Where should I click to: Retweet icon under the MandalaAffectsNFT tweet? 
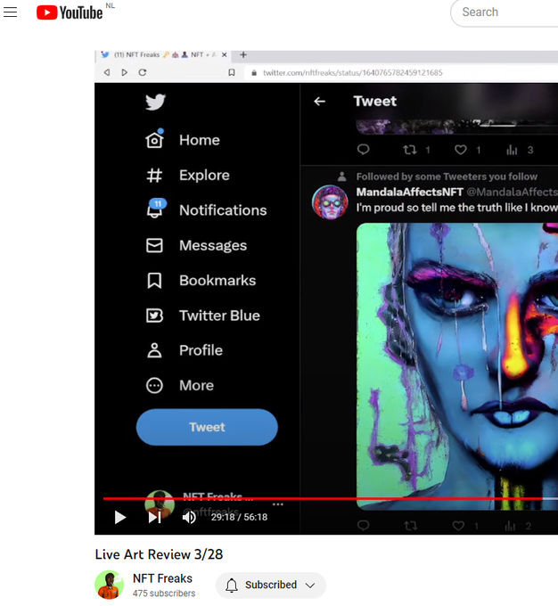(x=410, y=526)
